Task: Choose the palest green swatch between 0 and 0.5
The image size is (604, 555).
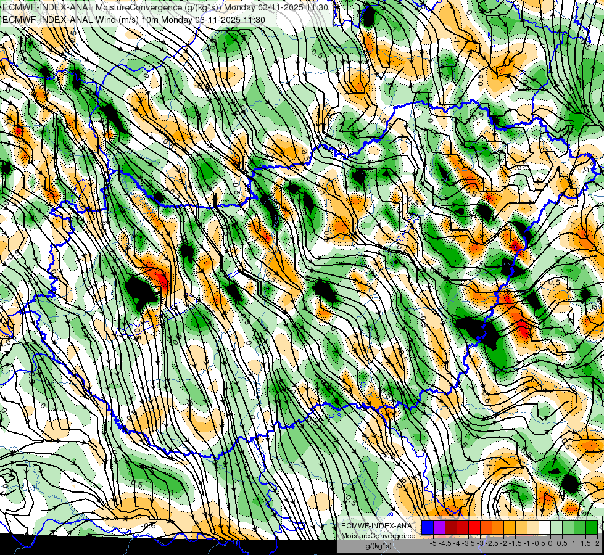Action: [x=556, y=527]
